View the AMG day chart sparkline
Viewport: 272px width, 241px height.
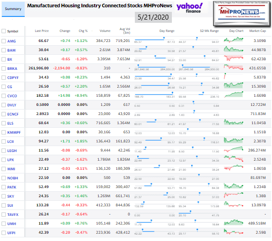point(234,40)
